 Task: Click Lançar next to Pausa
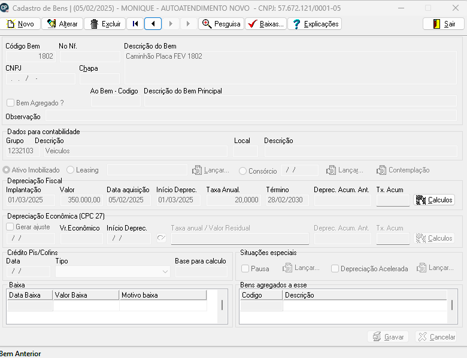[301, 268]
